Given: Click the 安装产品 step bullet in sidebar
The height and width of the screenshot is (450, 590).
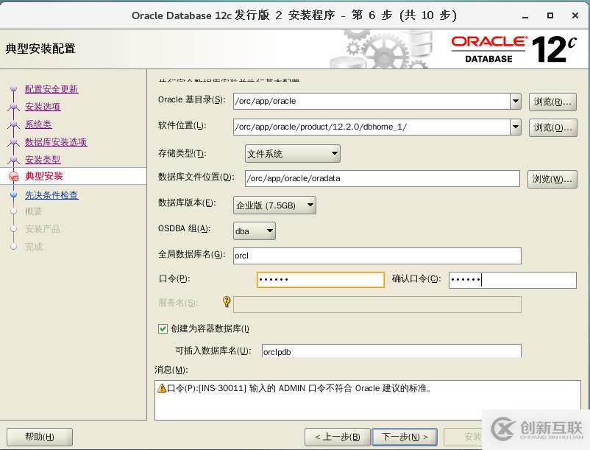Looking at the screenshot, I should coord(14,229).
